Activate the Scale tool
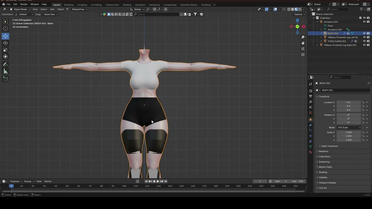The width and height of the screenshot is (372, 209). point(6,50)
